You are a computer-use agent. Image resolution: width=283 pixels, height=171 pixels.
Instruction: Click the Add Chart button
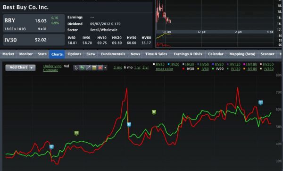18,68
